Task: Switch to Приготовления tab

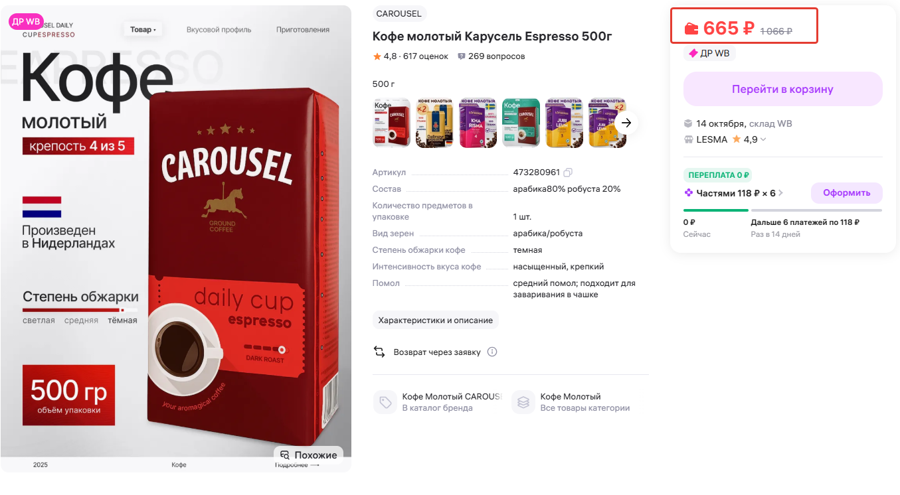Action: (x=303, y=29)
